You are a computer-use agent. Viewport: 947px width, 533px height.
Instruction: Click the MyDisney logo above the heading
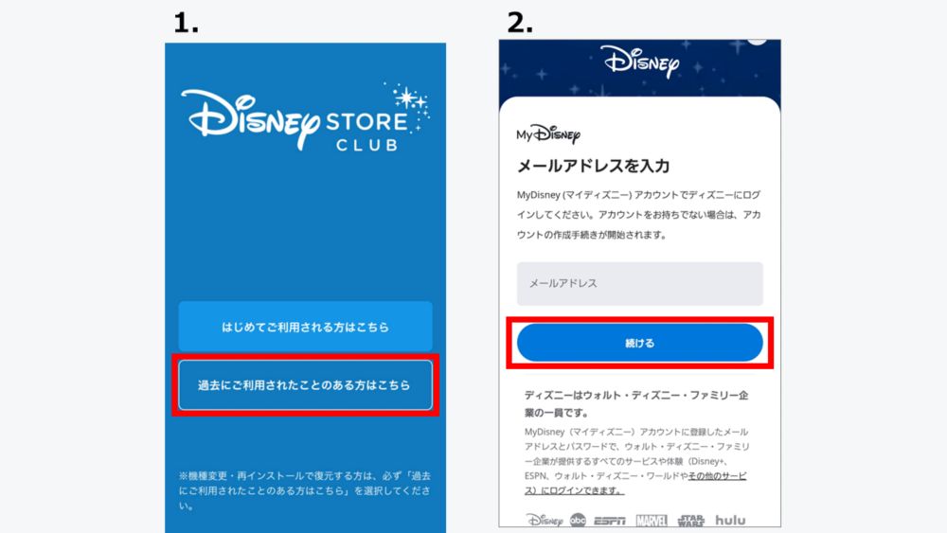click(548, 134)
